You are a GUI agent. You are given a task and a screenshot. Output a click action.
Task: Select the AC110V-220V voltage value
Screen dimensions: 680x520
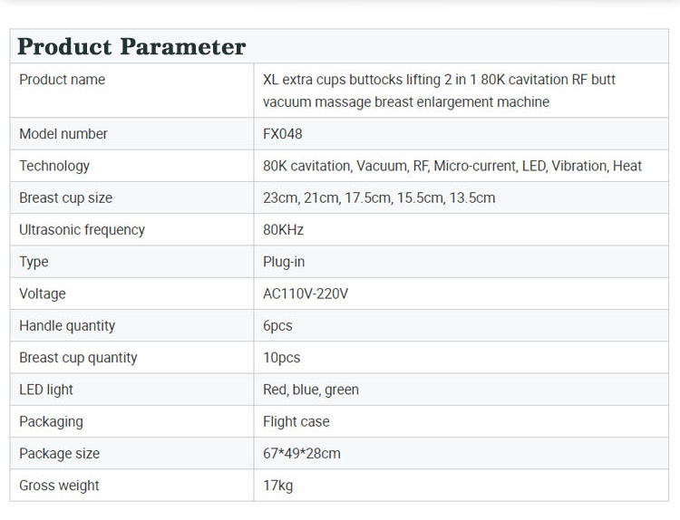coord(306,294)
